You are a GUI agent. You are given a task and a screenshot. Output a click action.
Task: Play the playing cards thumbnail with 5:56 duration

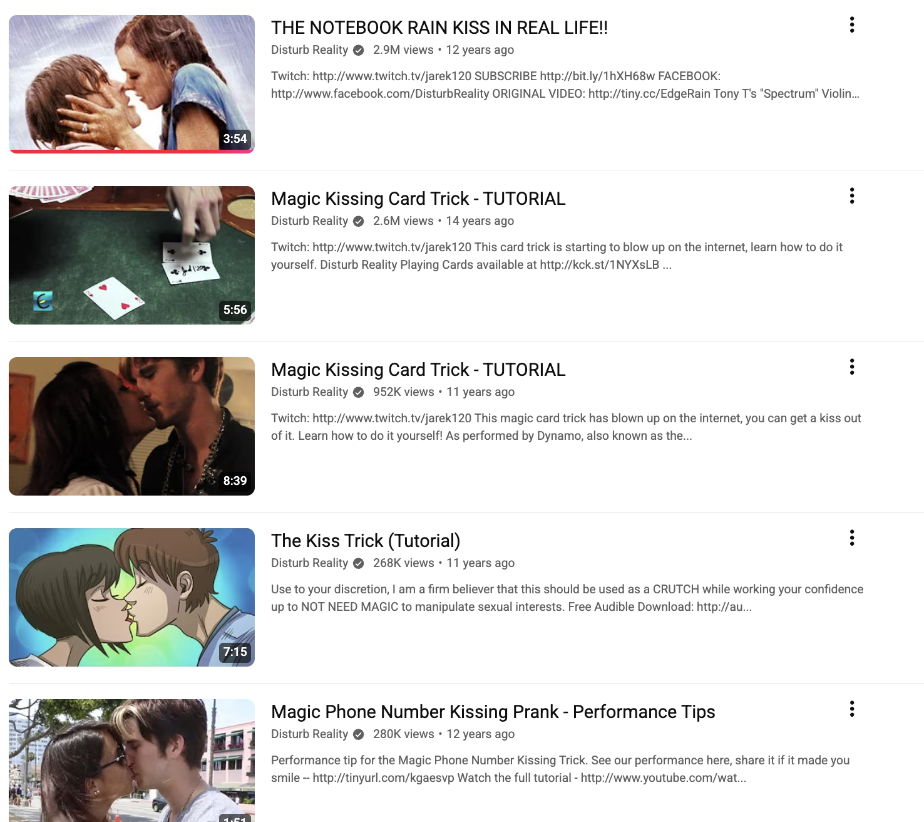(131, 255)
